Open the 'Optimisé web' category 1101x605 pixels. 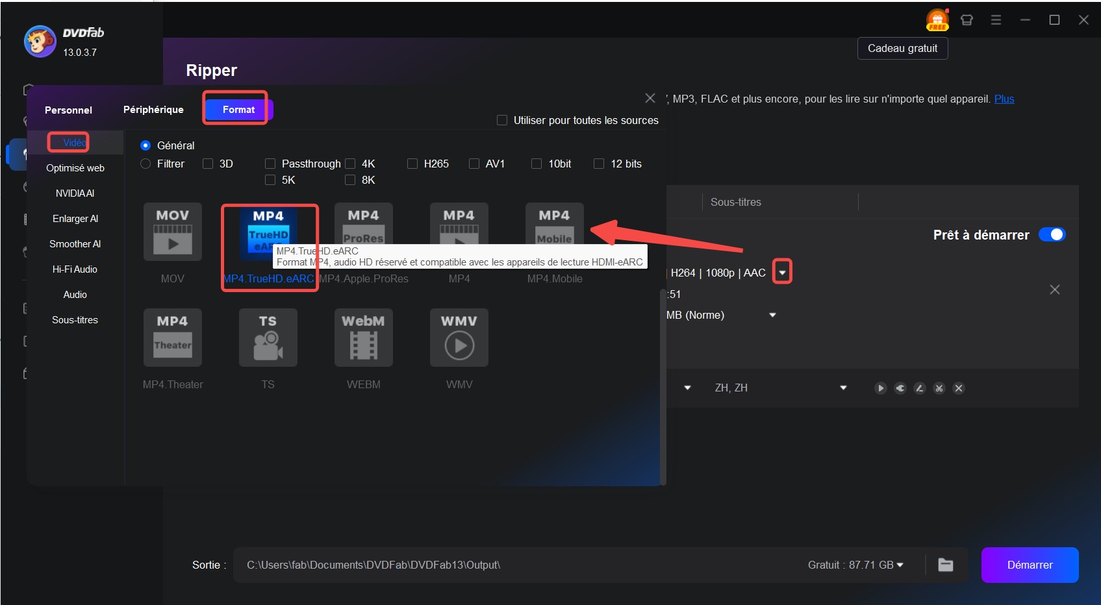75,167
